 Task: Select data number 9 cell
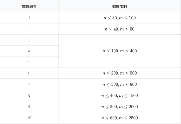point(29,107)
